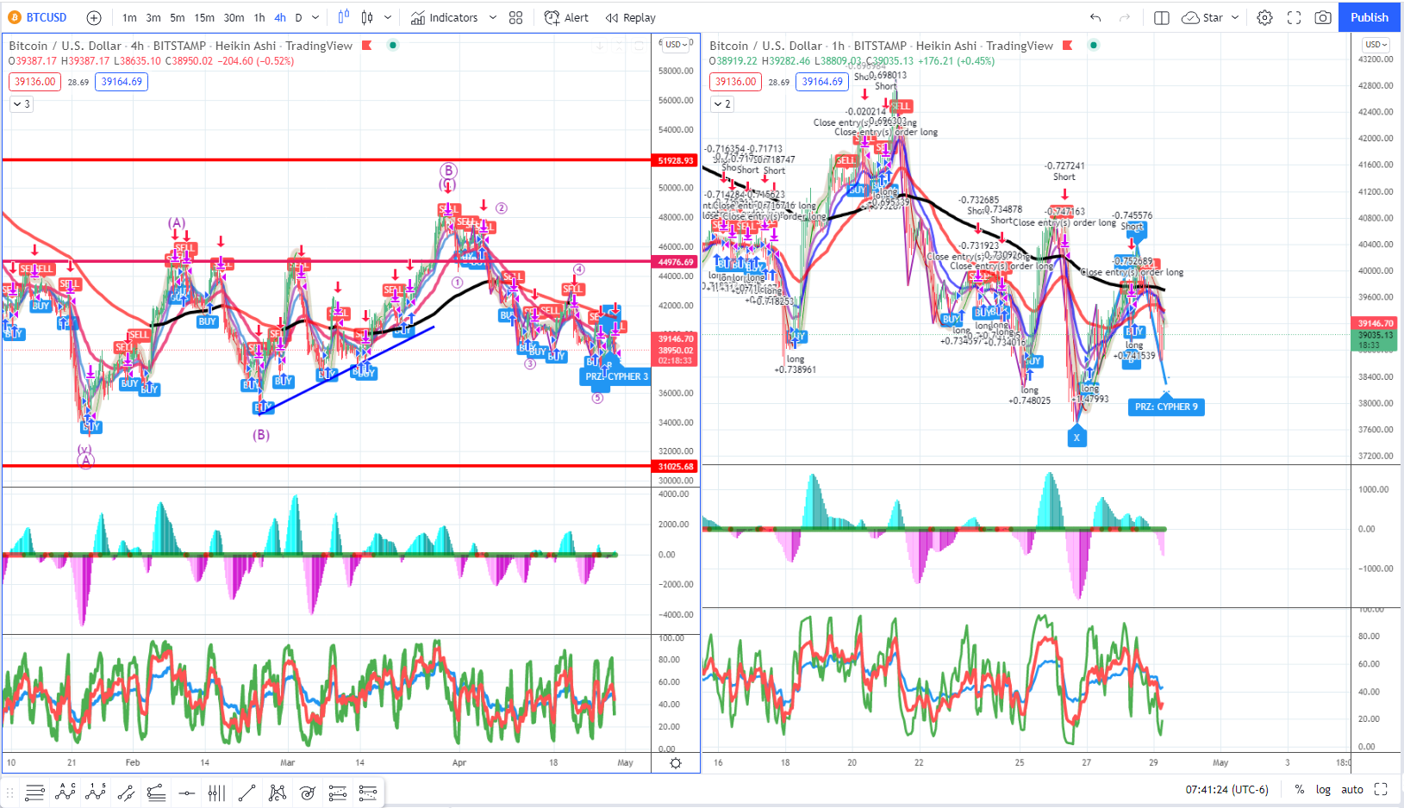Click the red flag on 1h chart title
Image resolution: width=1404 pixels, height=808 pixels.
(x=1067, y=46)
